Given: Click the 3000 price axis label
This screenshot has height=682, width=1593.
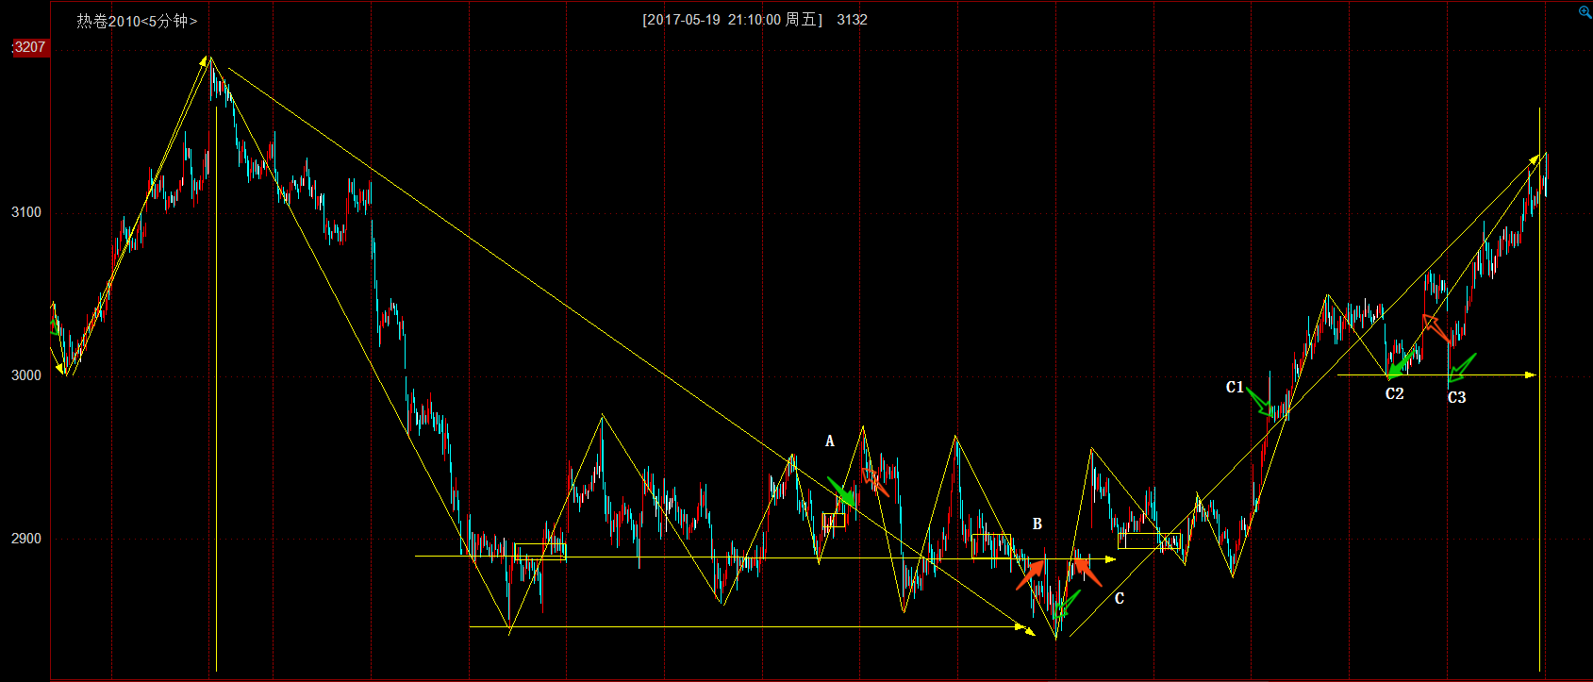Looking at the screenshot, I should [x=26, y=375].
